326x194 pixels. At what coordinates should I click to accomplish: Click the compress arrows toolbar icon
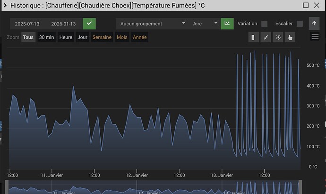tap(266, 37)
